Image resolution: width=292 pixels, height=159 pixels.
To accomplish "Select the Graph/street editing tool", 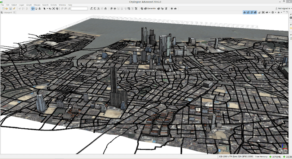I will click(98, 9).
